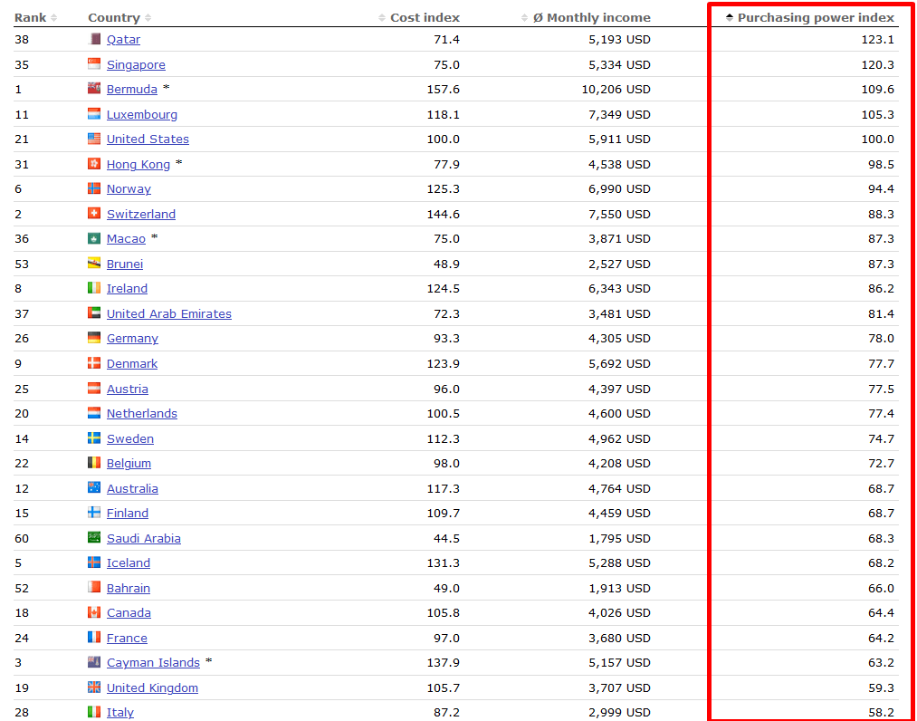Click the Australia flag icon
917x721 pixels.
(x=94, y=487)
